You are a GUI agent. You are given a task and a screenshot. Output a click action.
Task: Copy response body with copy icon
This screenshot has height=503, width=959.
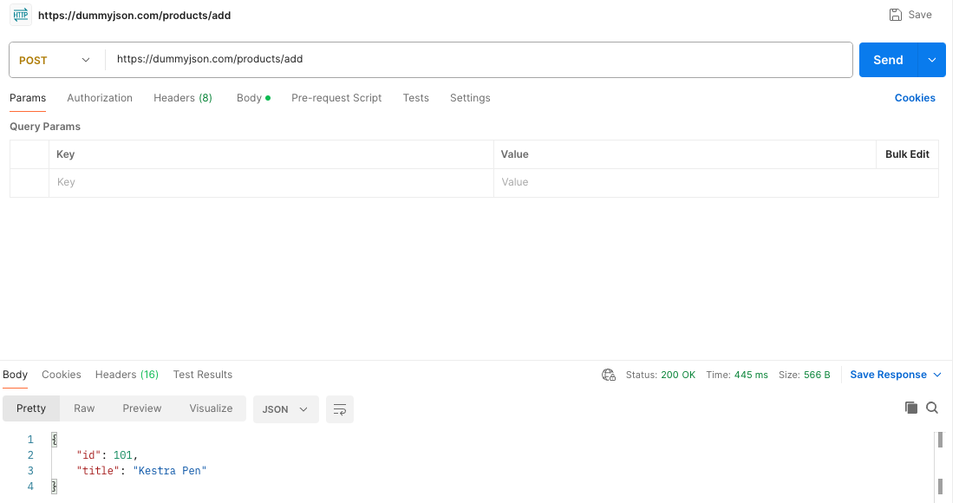(x=910, y=408)
